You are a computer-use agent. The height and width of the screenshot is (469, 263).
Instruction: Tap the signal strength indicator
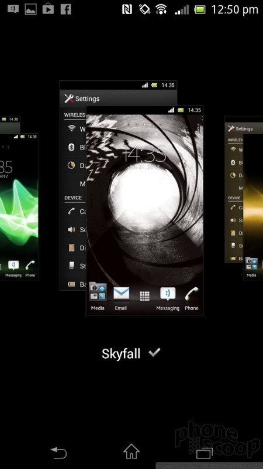click(x=182, y=10)
